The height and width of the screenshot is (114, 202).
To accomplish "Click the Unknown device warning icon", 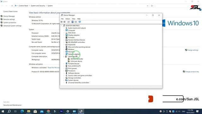I will pos(69,61).
